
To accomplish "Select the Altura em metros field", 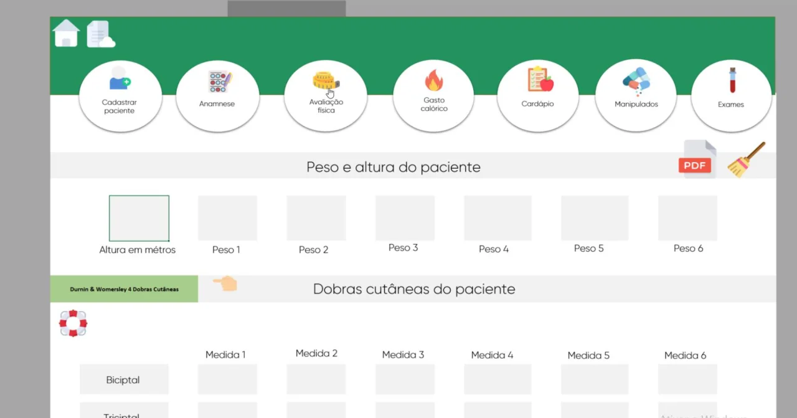I will pyautogui.click(x=139, y=218).
